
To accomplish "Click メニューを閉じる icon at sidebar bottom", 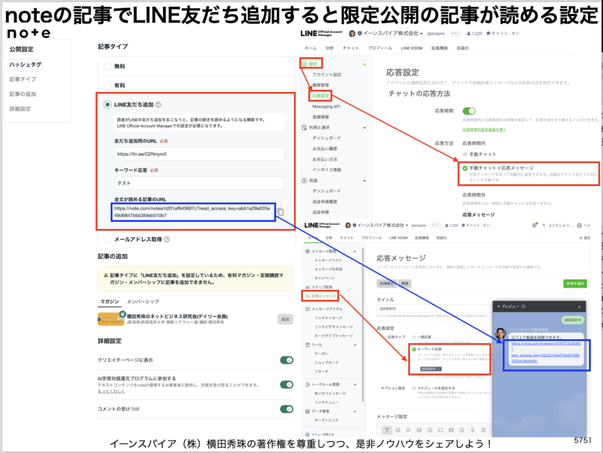I will [x=307, y=435].
